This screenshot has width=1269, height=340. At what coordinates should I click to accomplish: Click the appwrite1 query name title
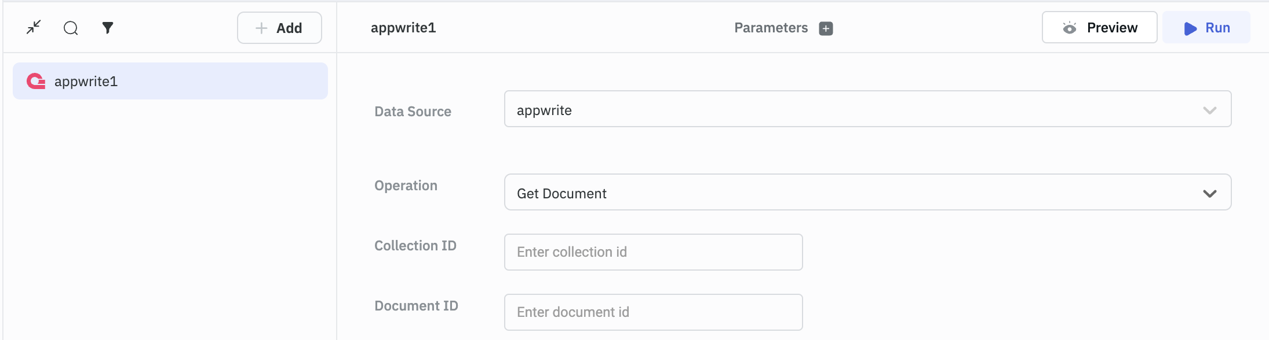403,28
